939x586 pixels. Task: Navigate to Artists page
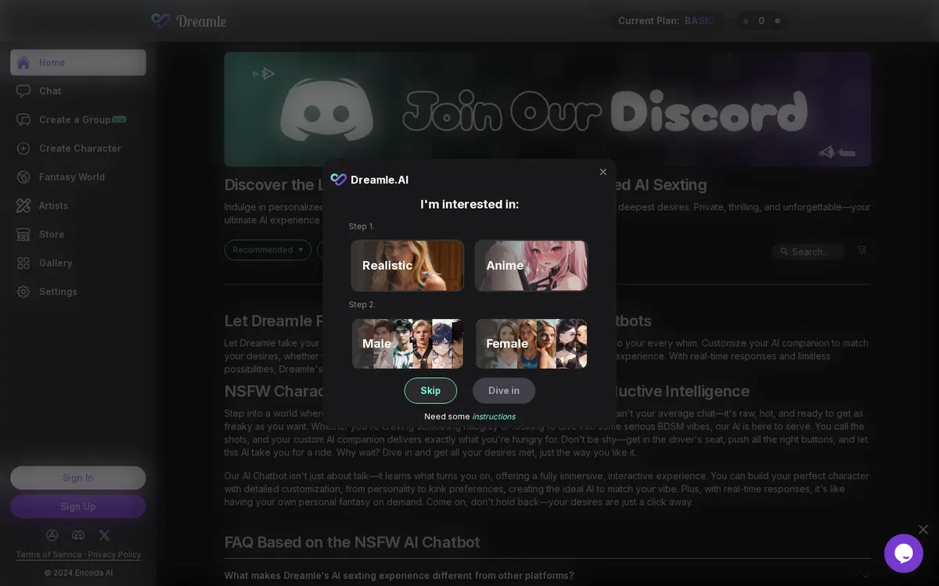78,205
